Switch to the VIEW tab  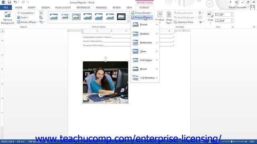(129, 8)
